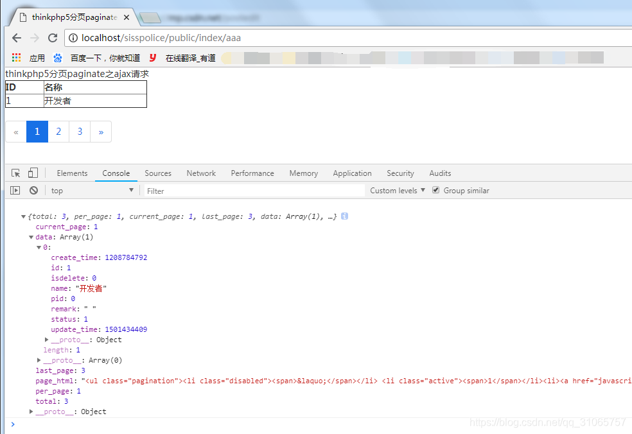The width and height of the screenshot is (632, 434).
Task: Expand the __proto__: Array(0) node
Action: [x=39, y=360]
